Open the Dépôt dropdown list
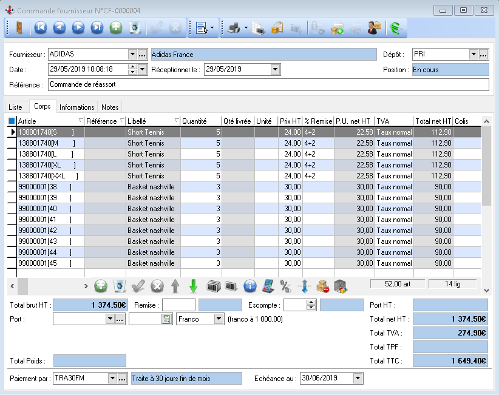Image resolution: width=499 pixels, height=395 pixels. point(474,55)
